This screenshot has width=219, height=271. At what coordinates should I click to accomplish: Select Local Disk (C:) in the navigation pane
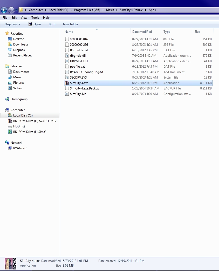click(30, 115)
